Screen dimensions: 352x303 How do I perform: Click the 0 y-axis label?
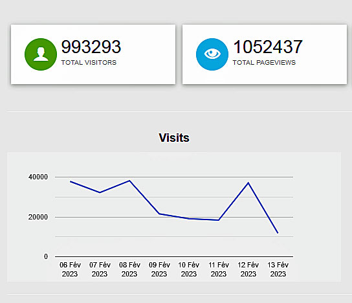[x=46, y=256]
